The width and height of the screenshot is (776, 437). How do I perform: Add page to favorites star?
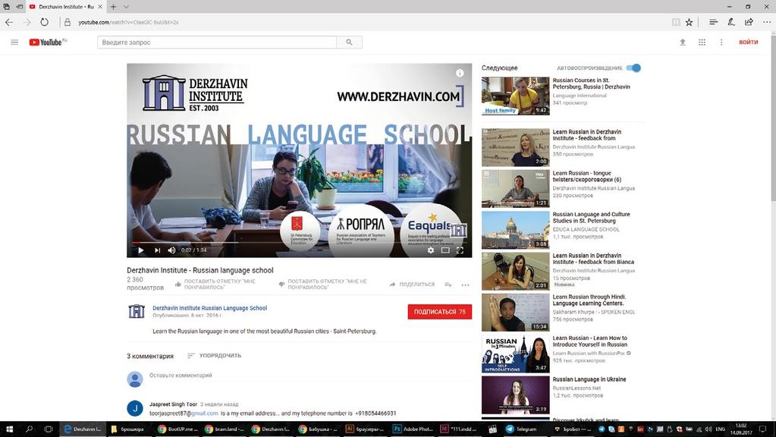[x=689, y=22]
